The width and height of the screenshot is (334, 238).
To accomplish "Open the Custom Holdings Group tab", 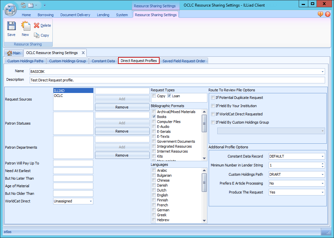I will (68, 61).
